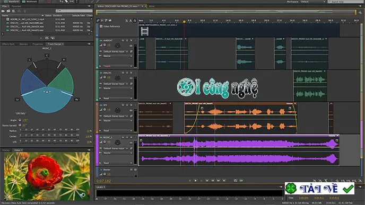This screenshot has height=205, width=365.
Task: Expand MUSIC_1 track automation lanes triangle
Action: pyautogui.click(x=100, y=163)
